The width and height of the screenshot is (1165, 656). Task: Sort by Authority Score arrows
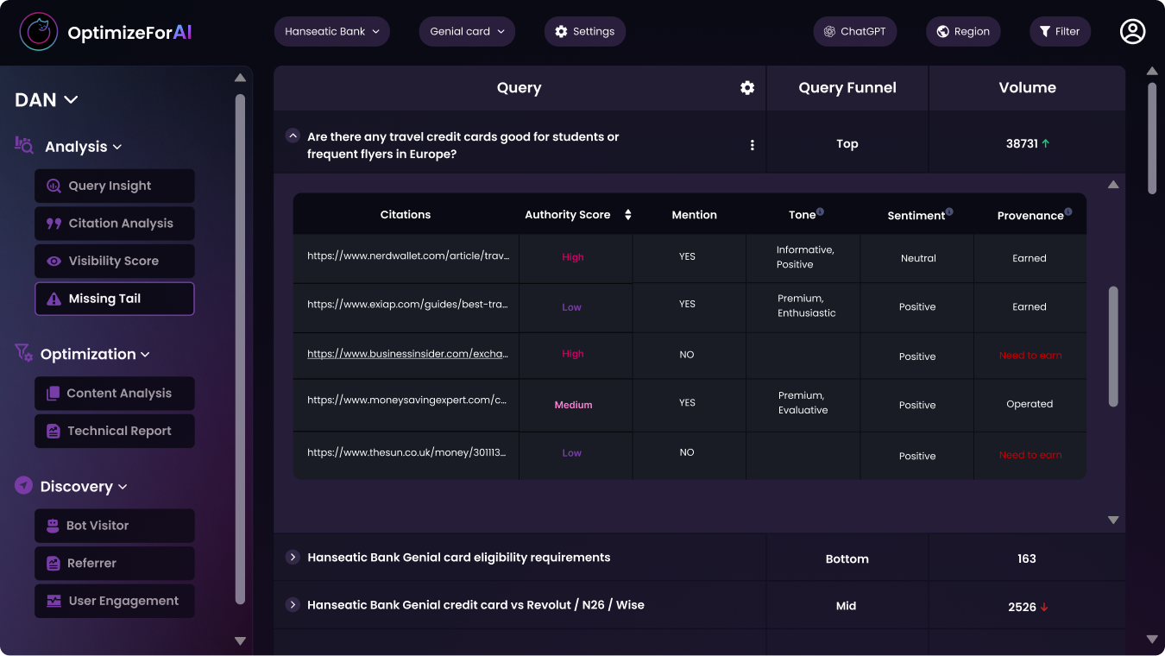click(627, 215)
